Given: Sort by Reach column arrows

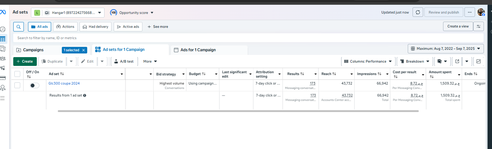Looking at the screenshot, I should point(334,74).
